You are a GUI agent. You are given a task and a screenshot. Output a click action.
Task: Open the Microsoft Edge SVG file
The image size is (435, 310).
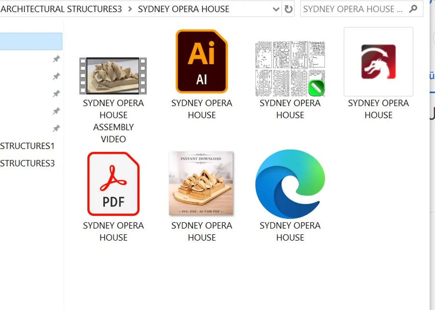pos(290,184)
